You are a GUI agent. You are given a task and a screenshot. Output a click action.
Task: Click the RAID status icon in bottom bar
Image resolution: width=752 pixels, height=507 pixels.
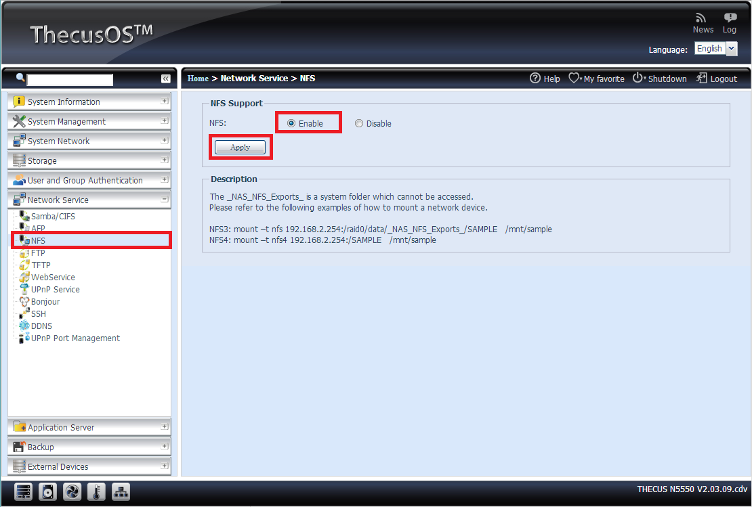(x=24, y=491)
